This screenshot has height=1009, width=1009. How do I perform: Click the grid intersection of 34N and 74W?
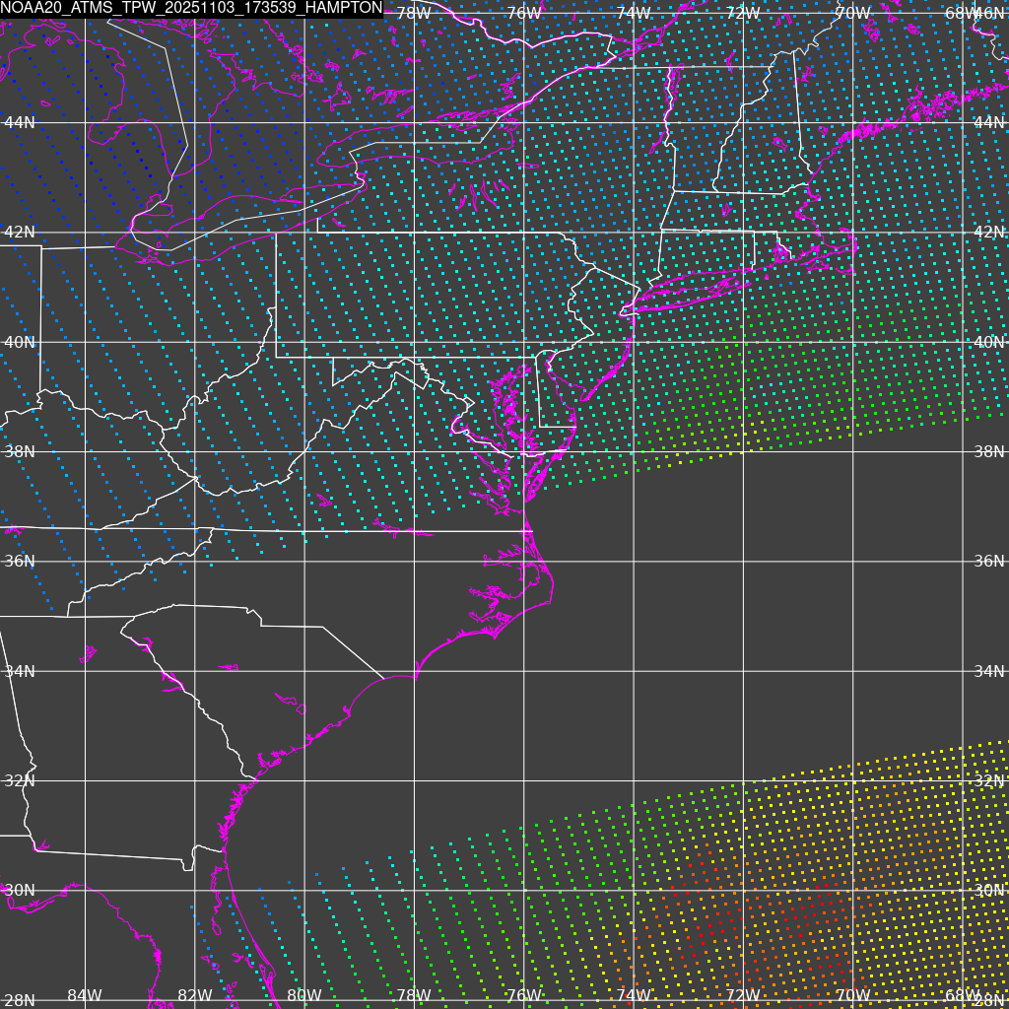[x=633, y=671]
